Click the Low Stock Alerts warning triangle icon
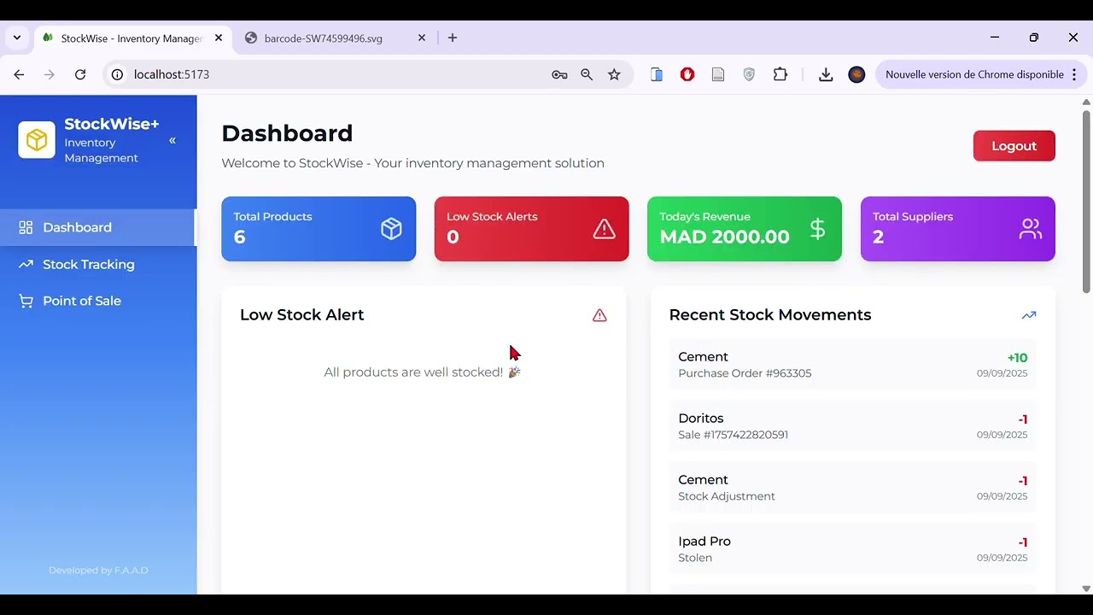The image size is (1093, 615). pyautogui.click(x=604, y=229)
